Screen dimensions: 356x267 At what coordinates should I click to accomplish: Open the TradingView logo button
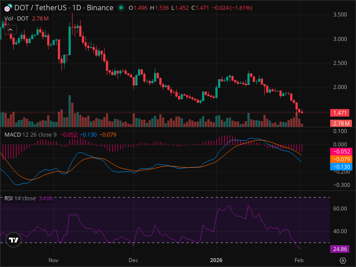point(14,240)
